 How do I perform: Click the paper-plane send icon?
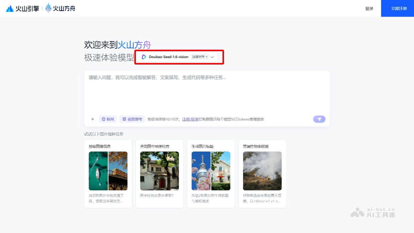click(319, 119)
